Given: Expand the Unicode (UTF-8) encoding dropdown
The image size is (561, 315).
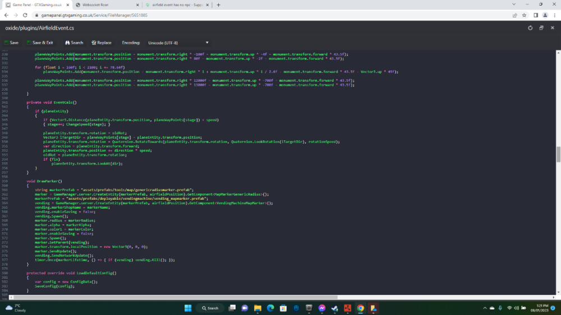Looking at the screenshot, I should (178, 43).
